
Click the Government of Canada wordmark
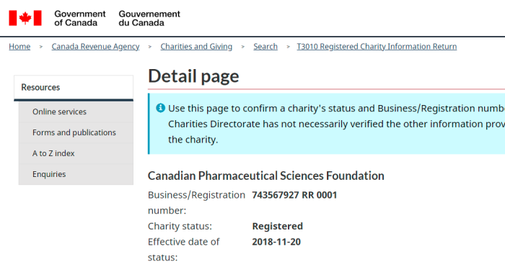[80, 18]
